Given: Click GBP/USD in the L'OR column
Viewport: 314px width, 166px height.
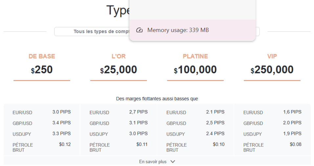Looking at the screenshot, I should pos(99,124).
